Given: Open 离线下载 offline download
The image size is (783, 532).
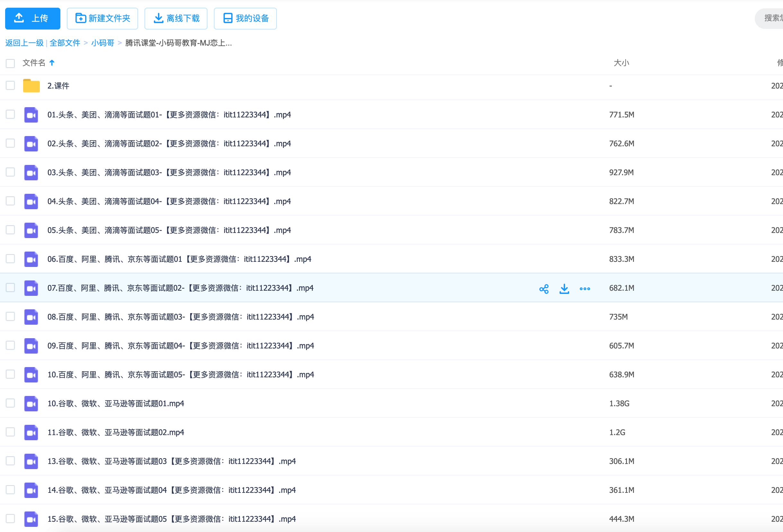Looking at the screenshot, I should [176, 19].
